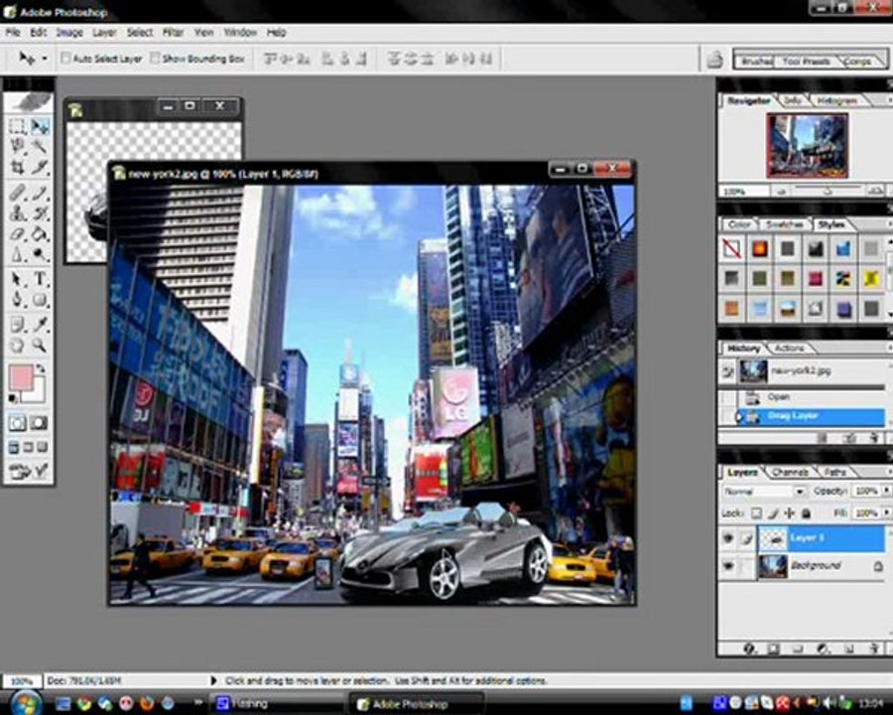Open the Layer menu
Screen dimensions: 893x715
click(x=105, y=33)
